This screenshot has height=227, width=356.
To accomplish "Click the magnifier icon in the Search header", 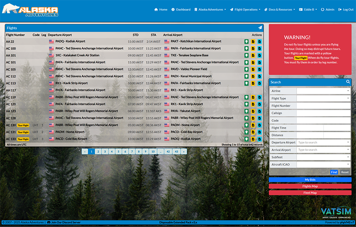I will [348, 82].
